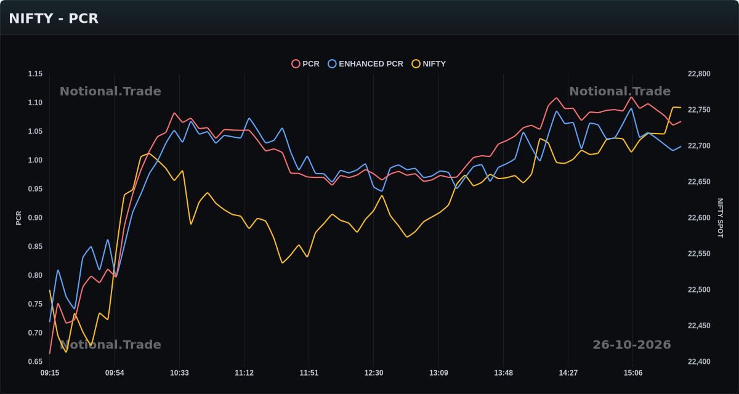
Task: Click the 22,750 NIFTY spot axis value
Action: [699, 110]
